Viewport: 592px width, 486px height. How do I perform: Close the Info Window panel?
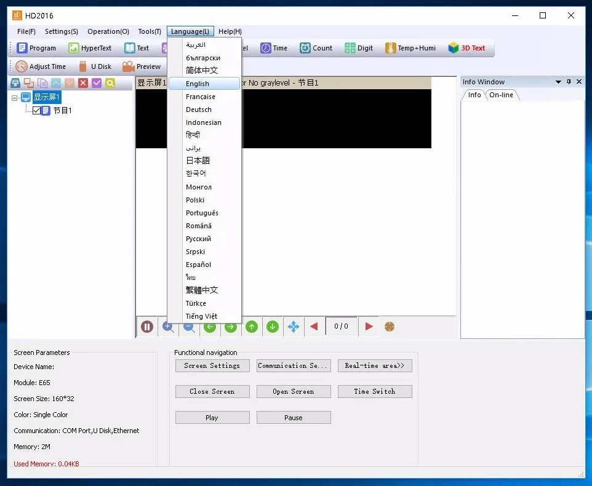coord(579,81)
